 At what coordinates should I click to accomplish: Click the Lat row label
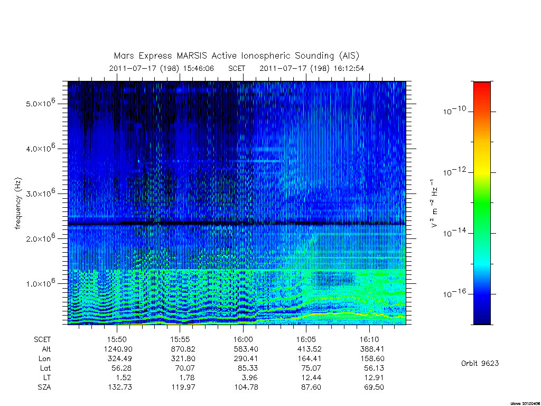click(x=45, y=368)
